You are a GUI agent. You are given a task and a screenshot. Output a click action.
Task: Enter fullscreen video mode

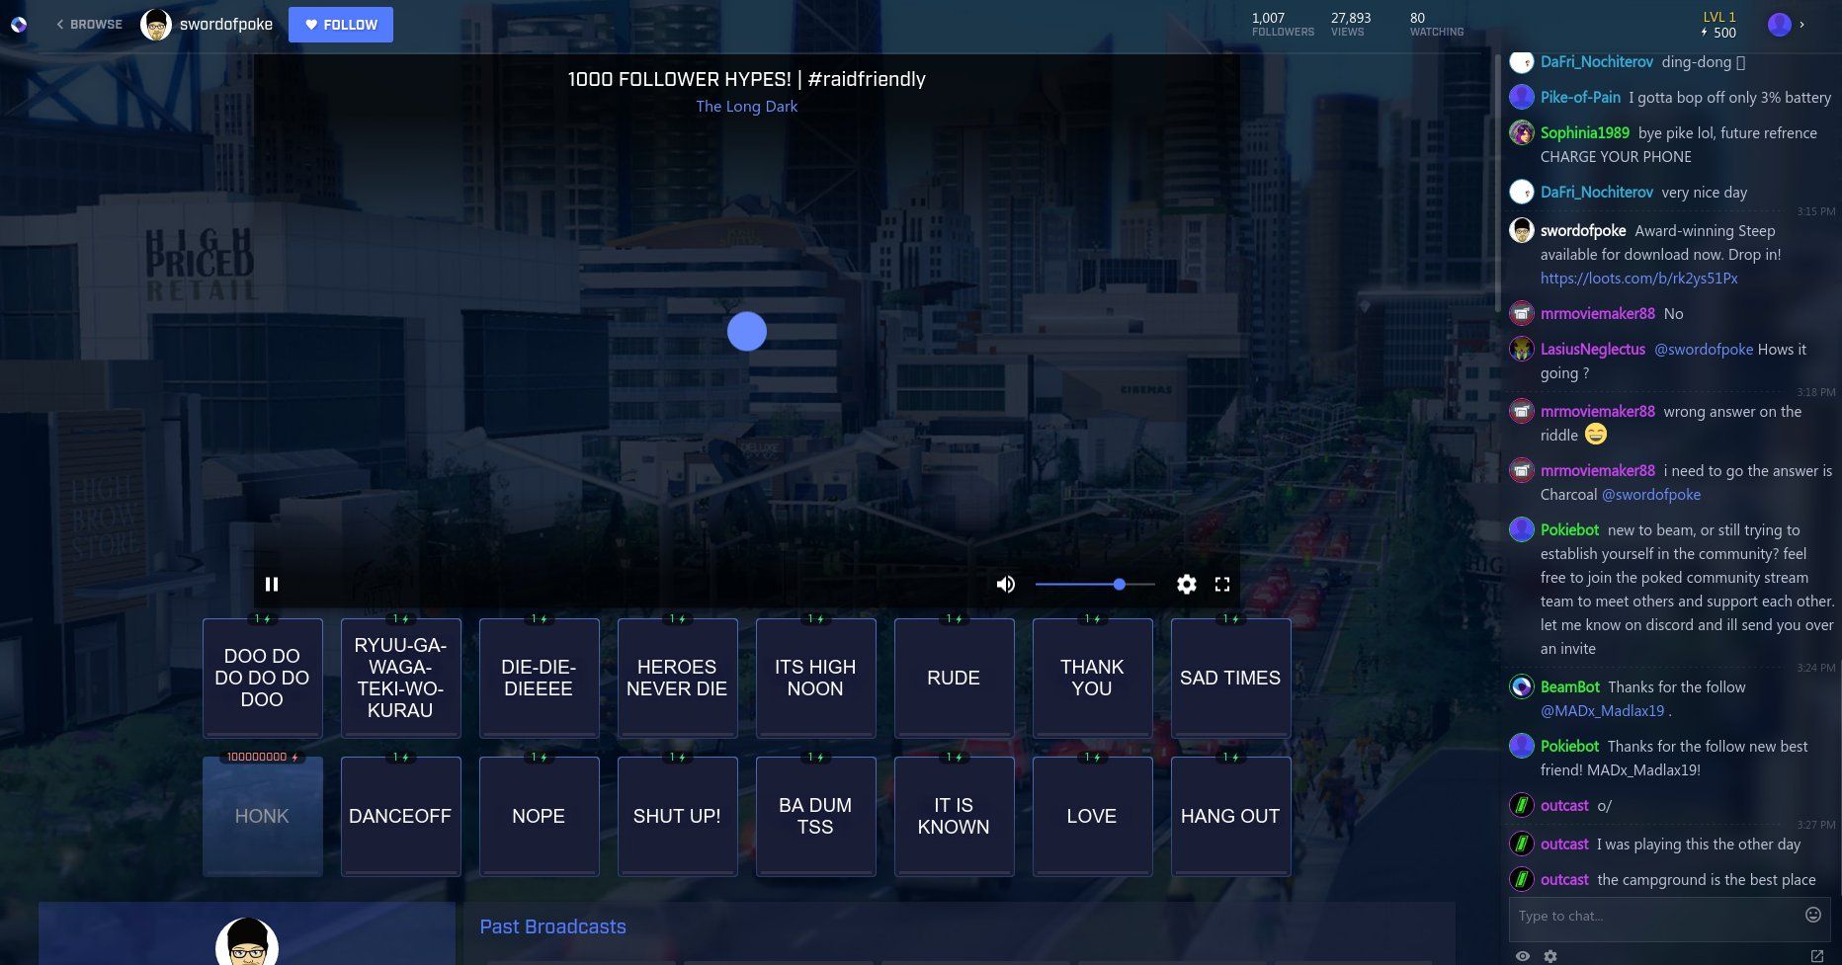(x=1222, y=584)
